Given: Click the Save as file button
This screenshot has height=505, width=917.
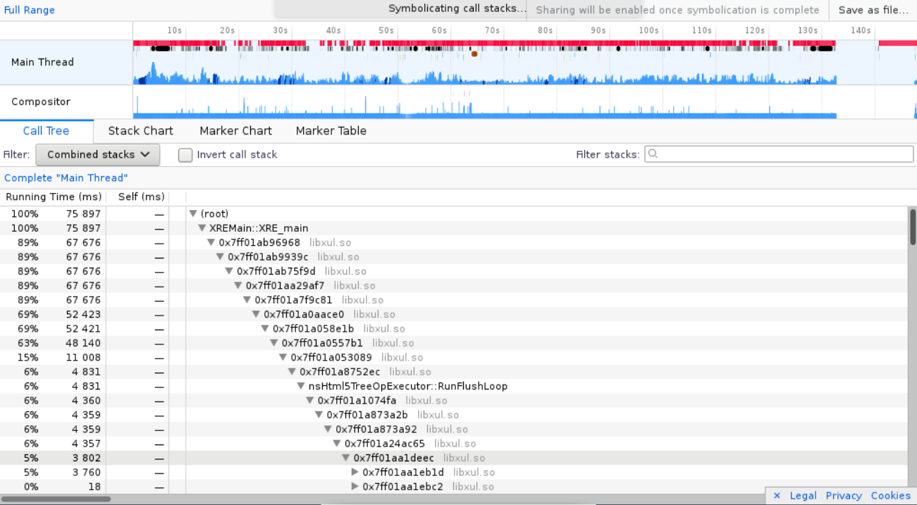Looking at the screenshot, I should (x=873, y=10).
